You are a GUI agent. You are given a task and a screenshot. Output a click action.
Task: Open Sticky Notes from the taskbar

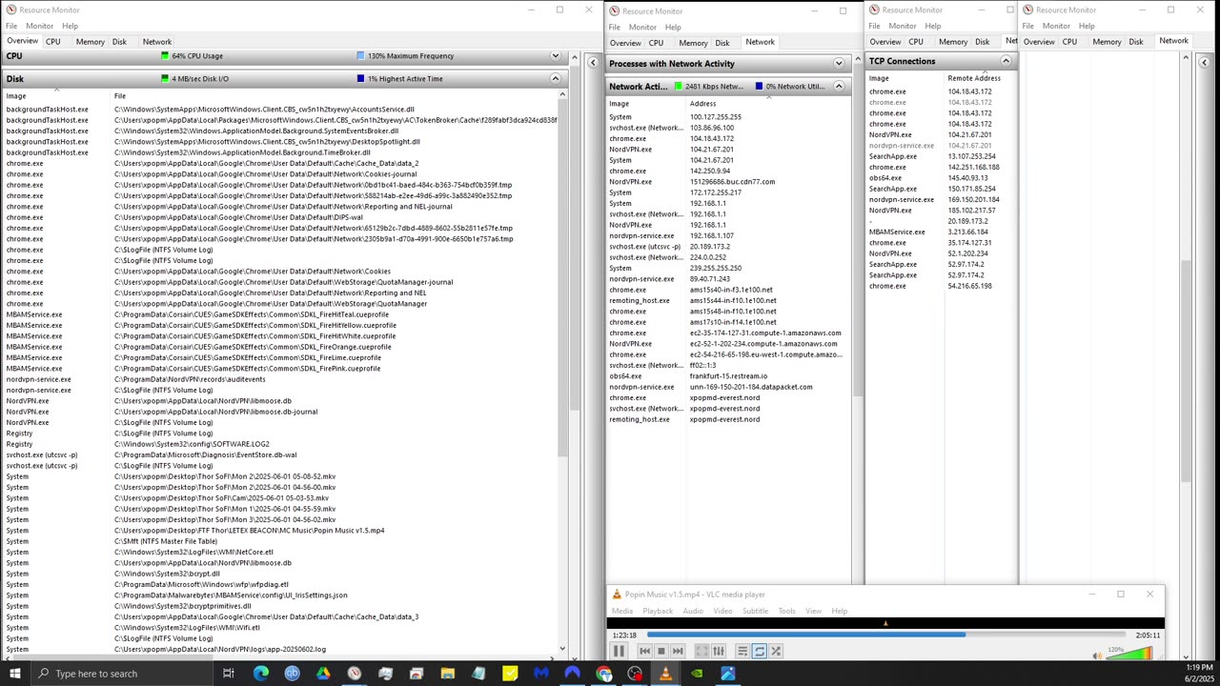coord(510,674)
